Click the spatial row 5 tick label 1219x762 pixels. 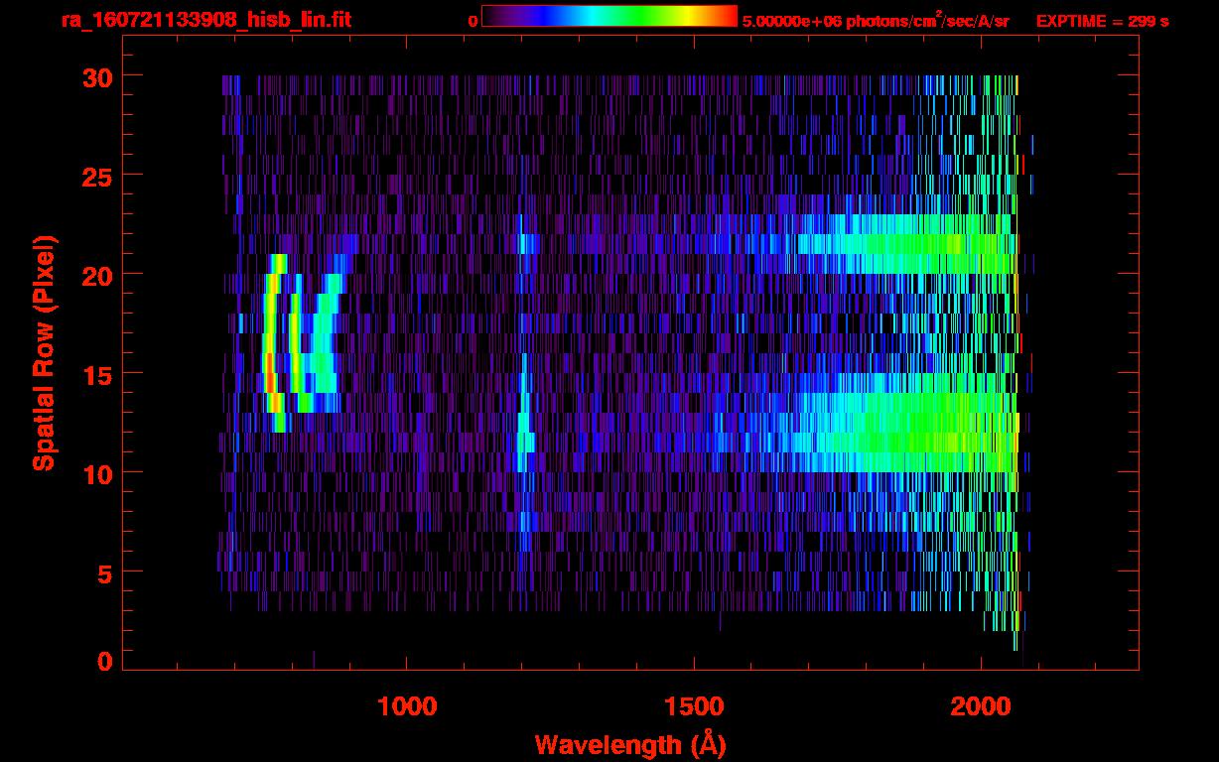(102, 572)
